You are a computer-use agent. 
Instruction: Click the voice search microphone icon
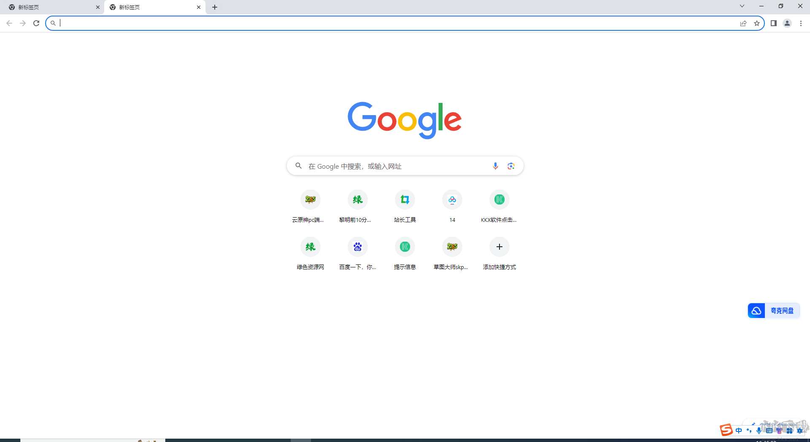[x=495, y=166]
